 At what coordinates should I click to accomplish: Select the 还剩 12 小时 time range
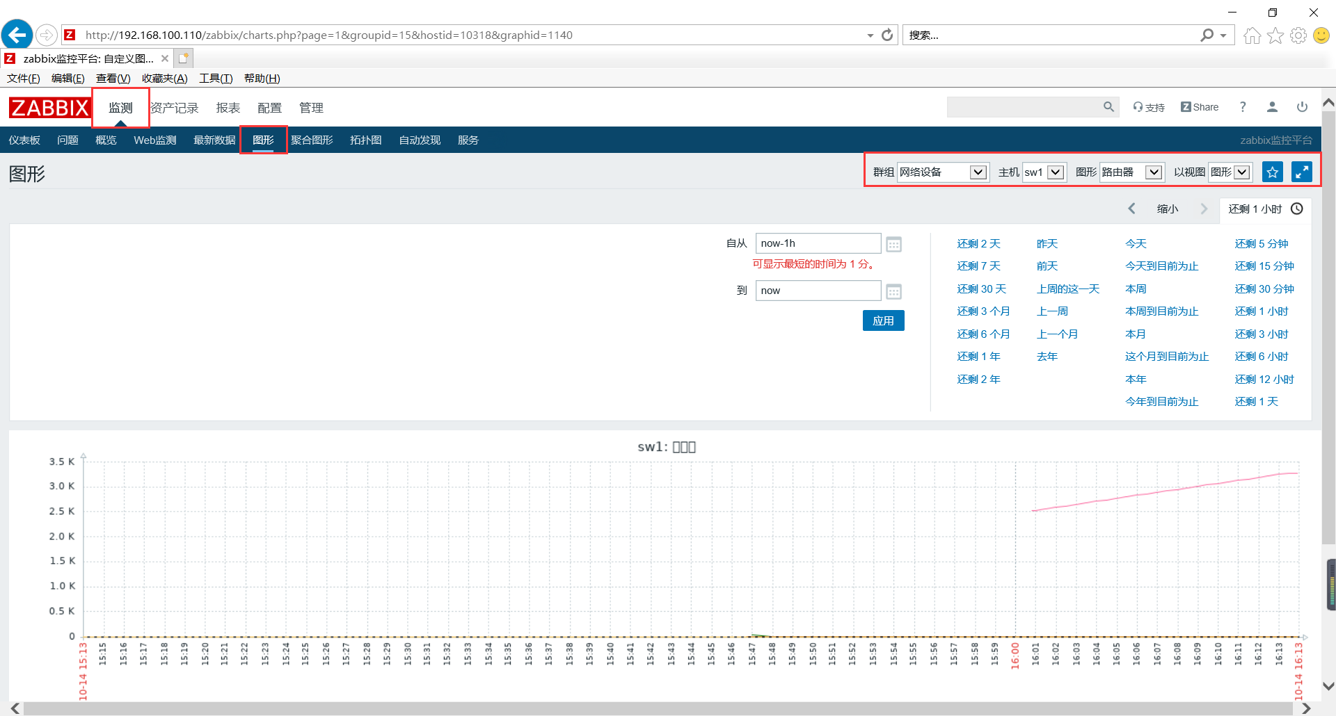(x=1264, y=379)
